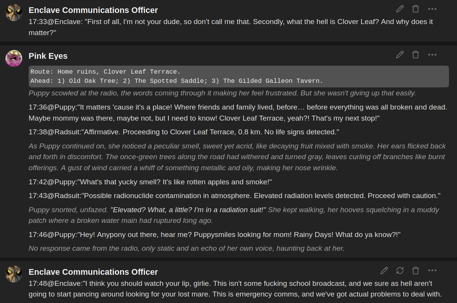Open more options for first Enclave message
Screen dimensions: 457x303
tap(432, 9)
